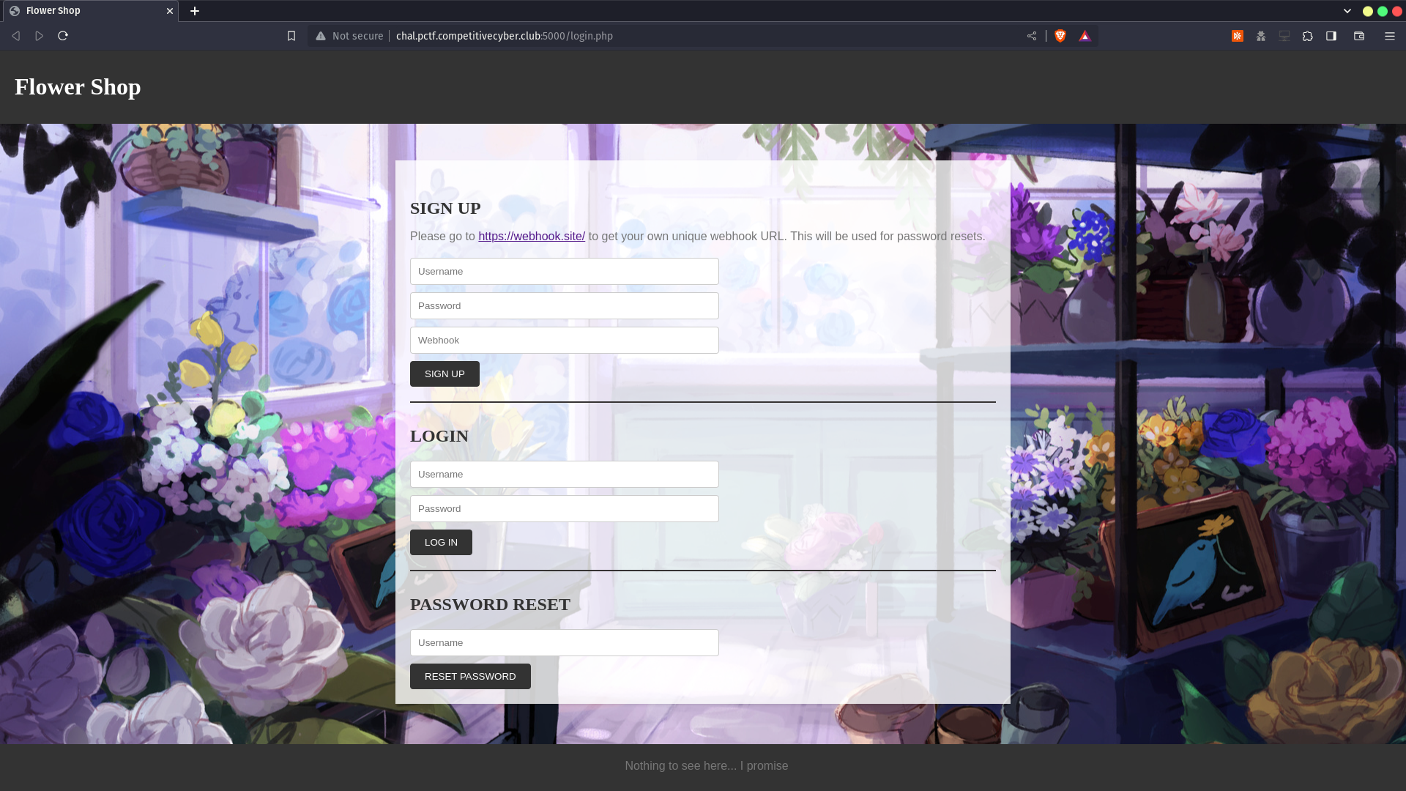Go forward using the browser forward arrow
1406x791 pixels.
click(x=40, y=36)
